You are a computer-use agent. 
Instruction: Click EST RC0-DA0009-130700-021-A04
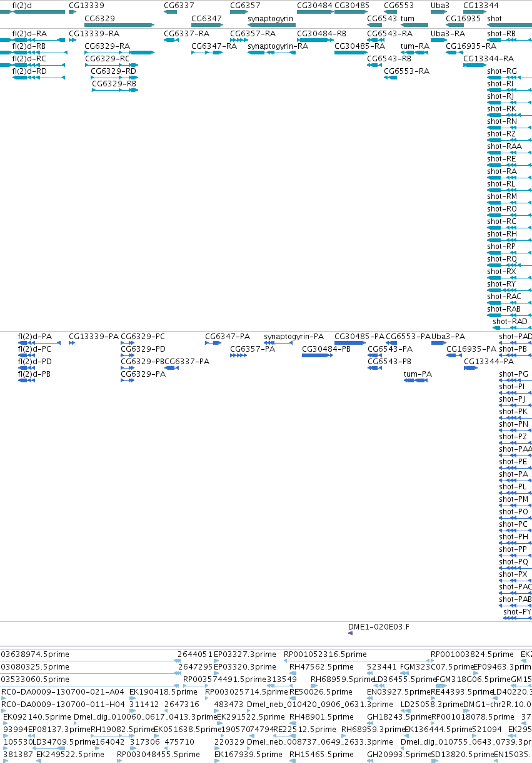click(x=63, y=692)
